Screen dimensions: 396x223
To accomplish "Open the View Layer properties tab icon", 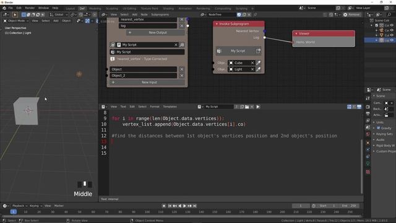I will [368, 120].
